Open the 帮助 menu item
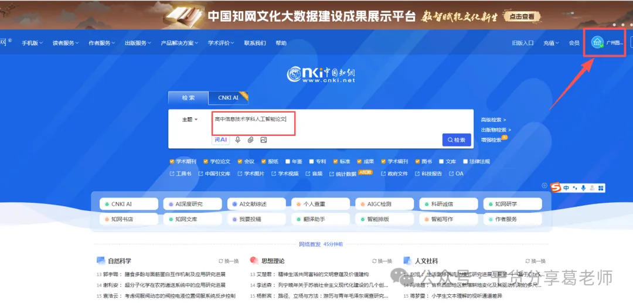The image size is (633, 303). point(281,43)
